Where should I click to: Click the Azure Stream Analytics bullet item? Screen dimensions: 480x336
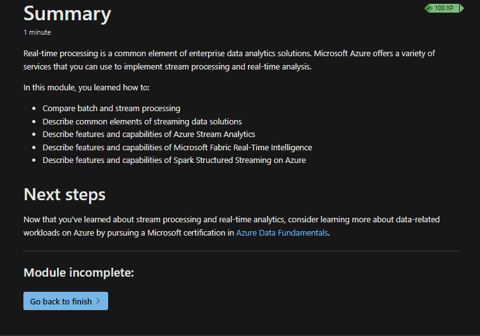[x=149, y=135]
